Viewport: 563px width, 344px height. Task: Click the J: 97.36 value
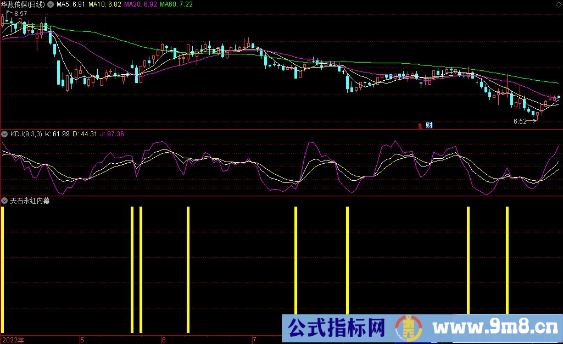point(112,134)
